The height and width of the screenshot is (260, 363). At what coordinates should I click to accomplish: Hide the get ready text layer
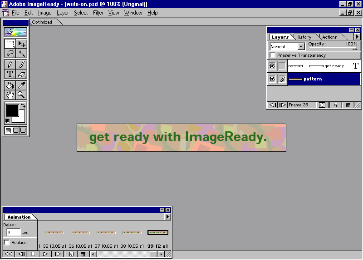pos(272,66)
